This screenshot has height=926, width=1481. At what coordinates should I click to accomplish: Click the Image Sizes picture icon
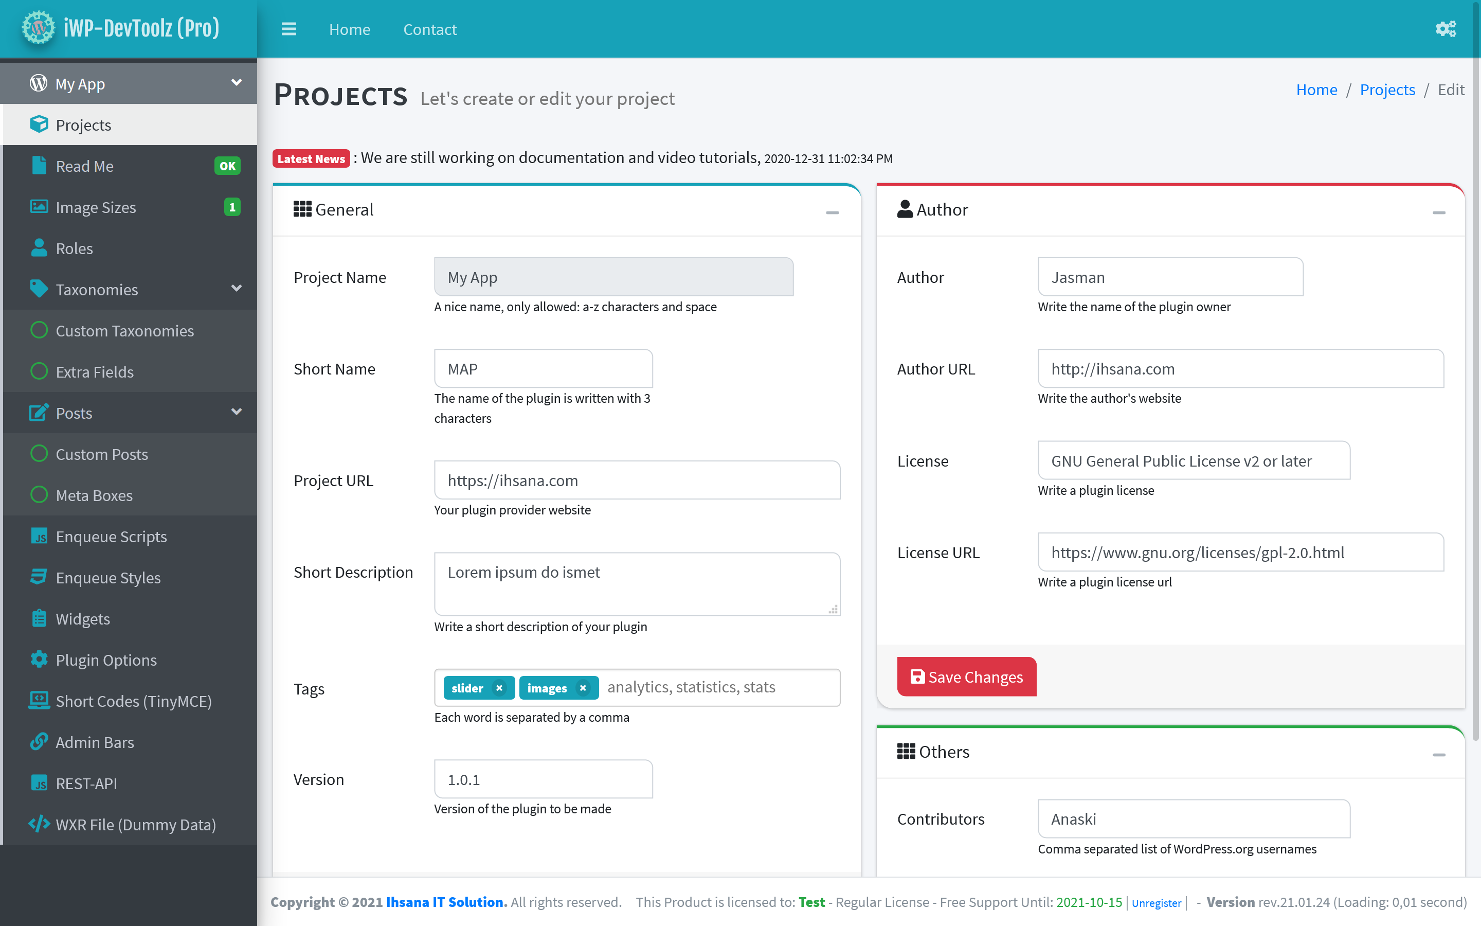click(x=39, y=206)
